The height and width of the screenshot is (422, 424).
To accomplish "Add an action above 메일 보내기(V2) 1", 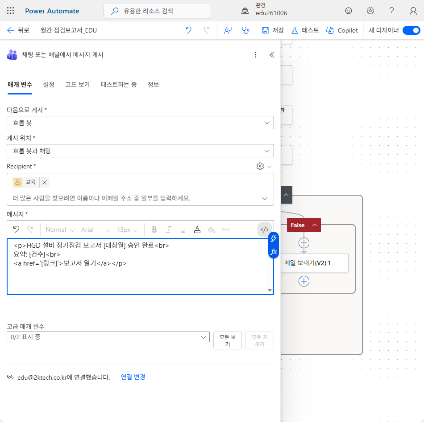I will pos(303,243).
